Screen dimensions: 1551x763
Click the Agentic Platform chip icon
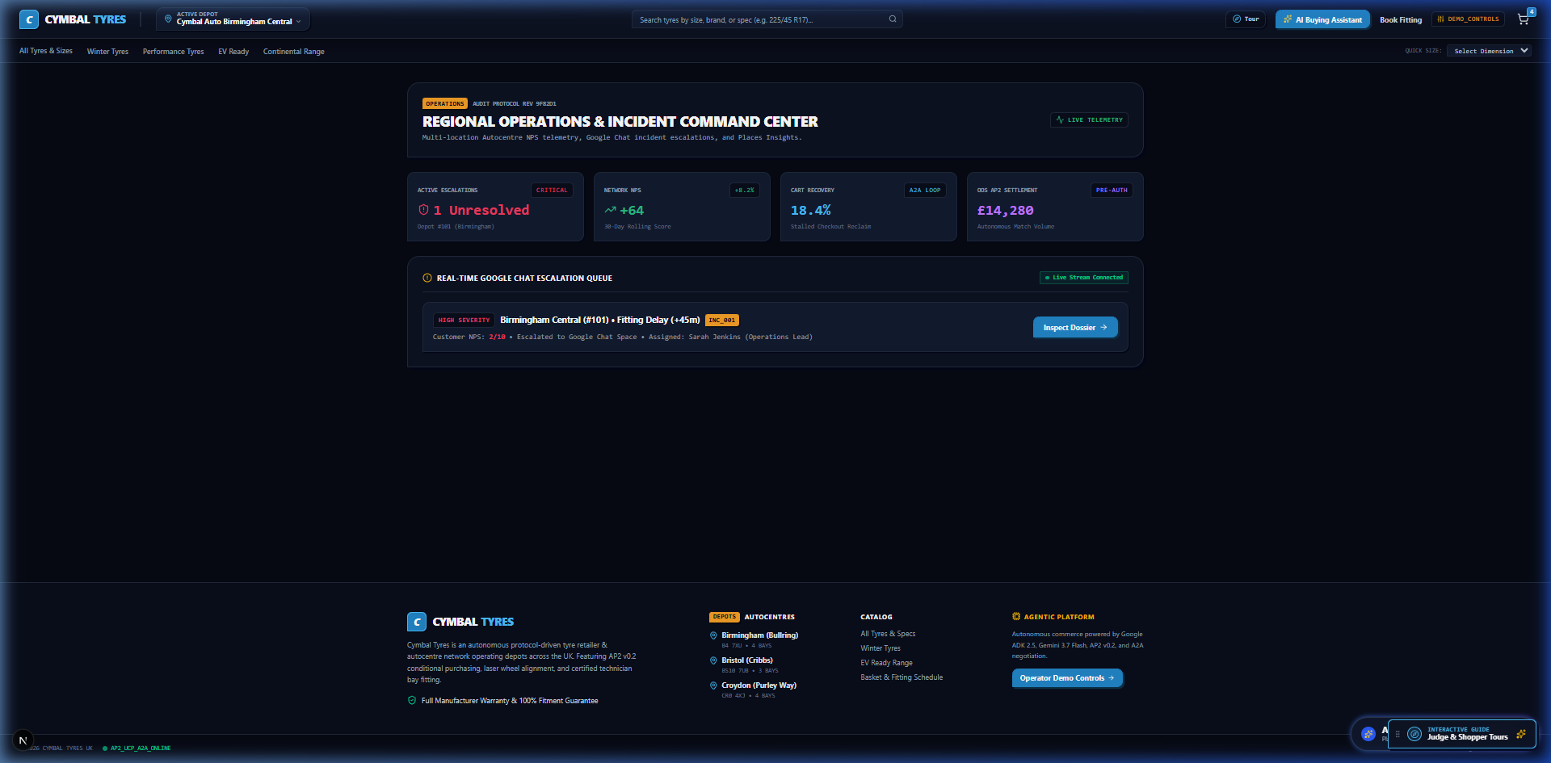click(x=1016, y=616)
